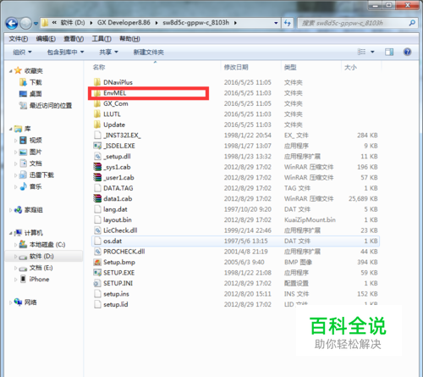The height and width of the screenshot is (377, 423).
Task: Open the view options dropdown arrow
Action: click(x=372, y=52)
